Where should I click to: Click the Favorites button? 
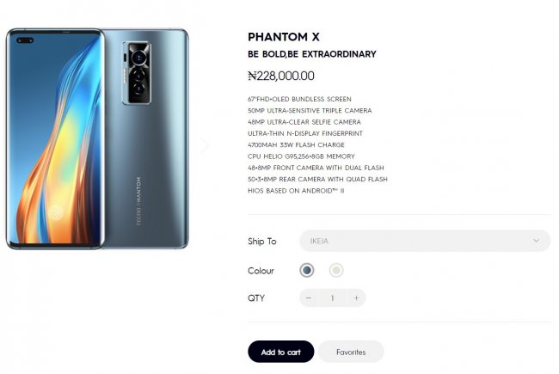click(x=351, y=352)
